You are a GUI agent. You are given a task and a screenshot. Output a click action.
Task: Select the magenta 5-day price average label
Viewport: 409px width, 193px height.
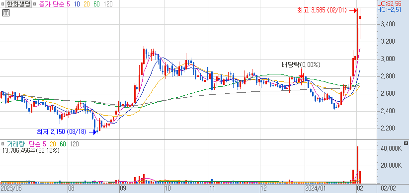point(69,4)
